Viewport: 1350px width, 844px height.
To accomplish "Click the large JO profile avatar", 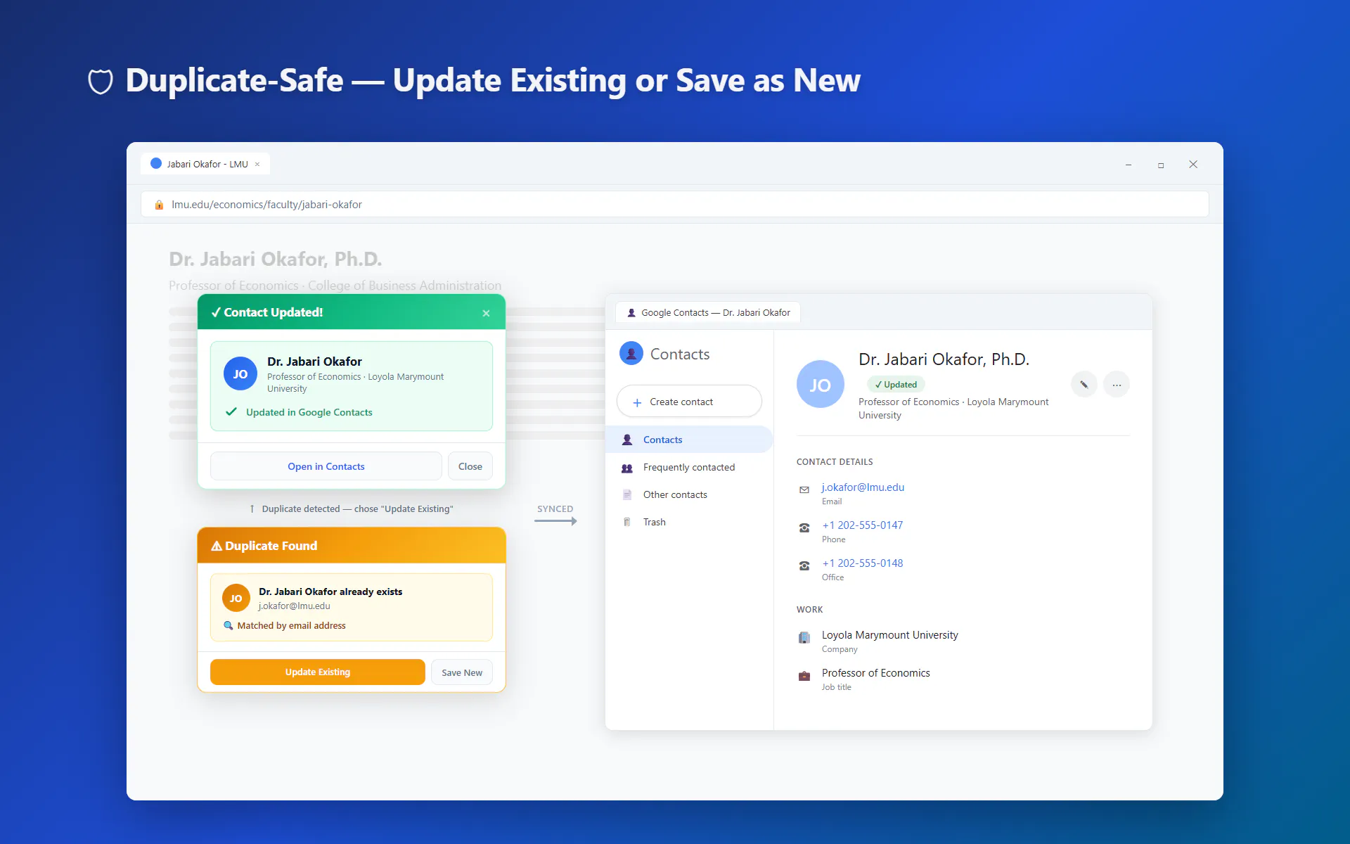I will point(821,385).
